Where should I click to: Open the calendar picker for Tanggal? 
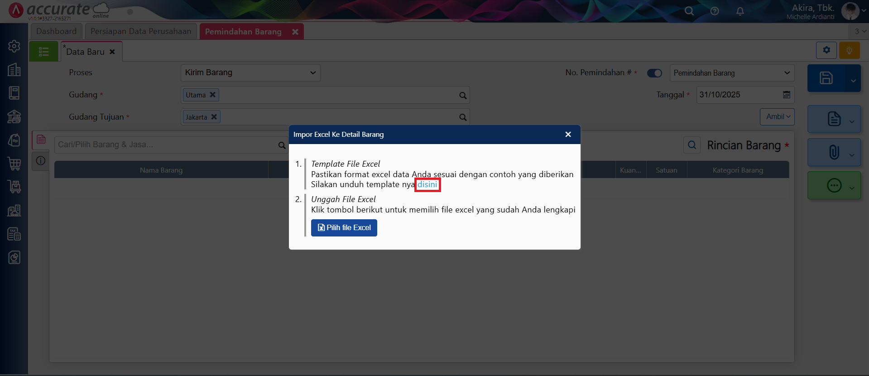coord(787,95)
